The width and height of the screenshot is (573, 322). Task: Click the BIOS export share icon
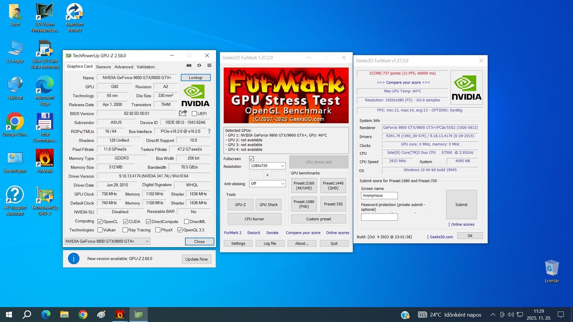pyautogui.click(x=183, y=113)
